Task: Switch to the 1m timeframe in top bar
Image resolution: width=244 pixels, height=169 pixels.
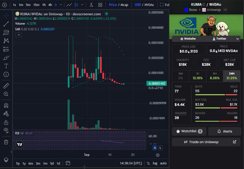Action: point(21,5)
